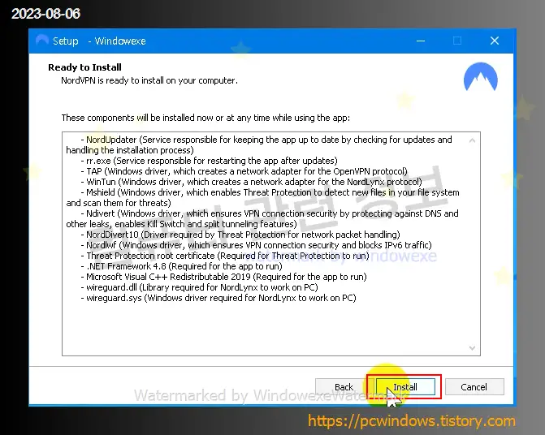The height and width of the screenshot is (435, 545).
Task: Click 'NordVPN is ready to install' text
Action: click(149, 80)
